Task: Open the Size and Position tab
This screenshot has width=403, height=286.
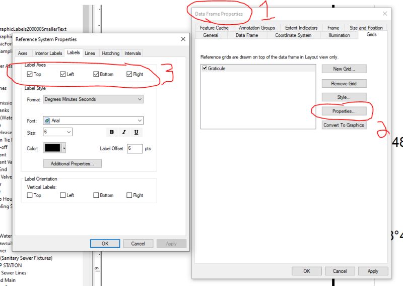Action: coord(366,28)
